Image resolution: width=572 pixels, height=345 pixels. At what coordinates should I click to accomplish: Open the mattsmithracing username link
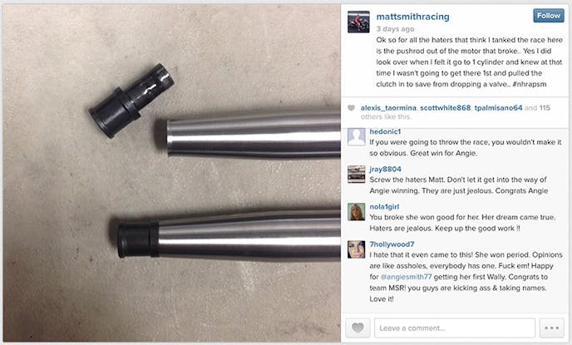pos(412,17)
